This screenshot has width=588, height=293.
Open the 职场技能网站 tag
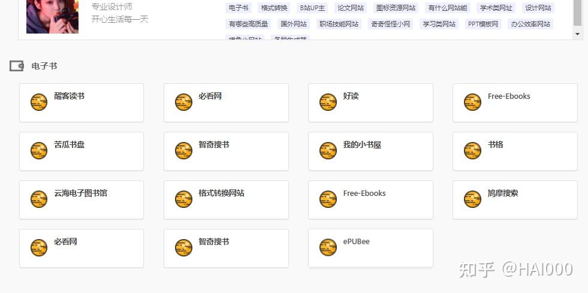coord(339,24)
